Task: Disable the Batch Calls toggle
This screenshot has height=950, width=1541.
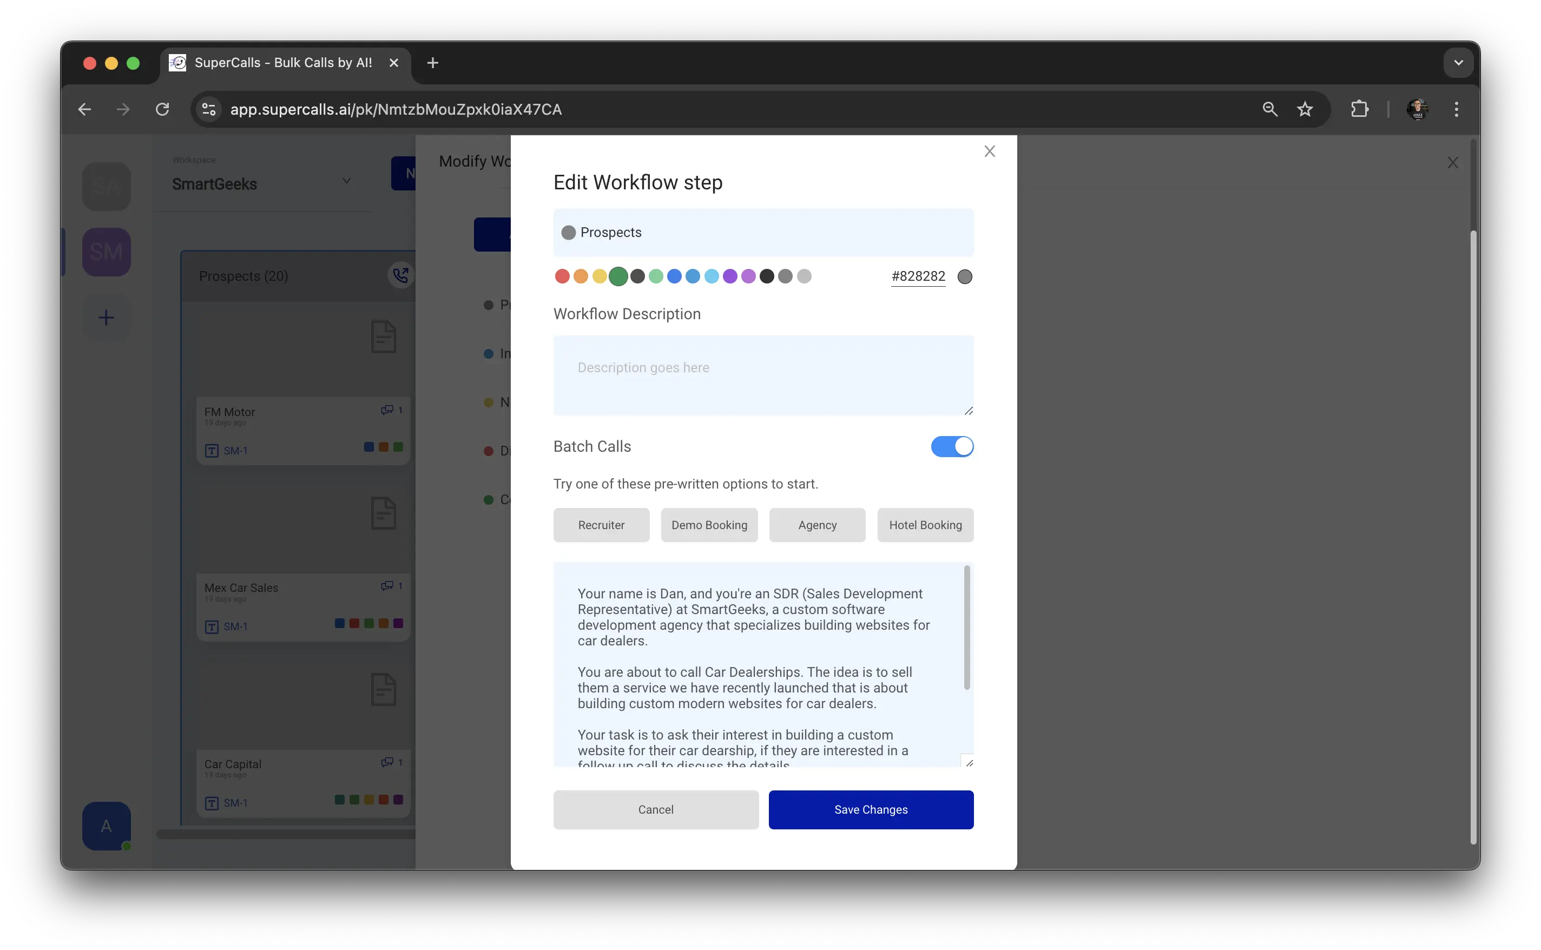Action: [952, 447]
